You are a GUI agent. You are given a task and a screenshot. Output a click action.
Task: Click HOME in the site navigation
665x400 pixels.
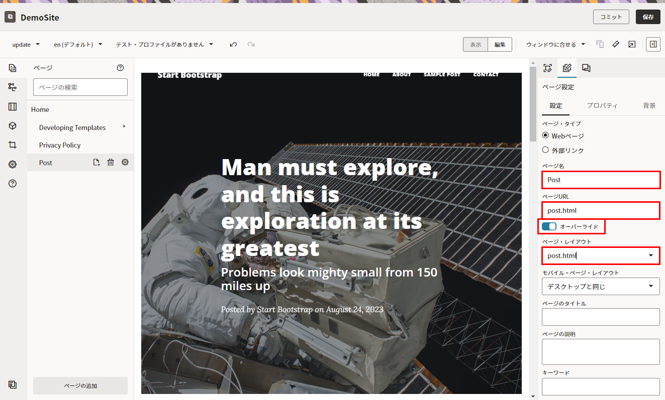(x=371, y=74)
